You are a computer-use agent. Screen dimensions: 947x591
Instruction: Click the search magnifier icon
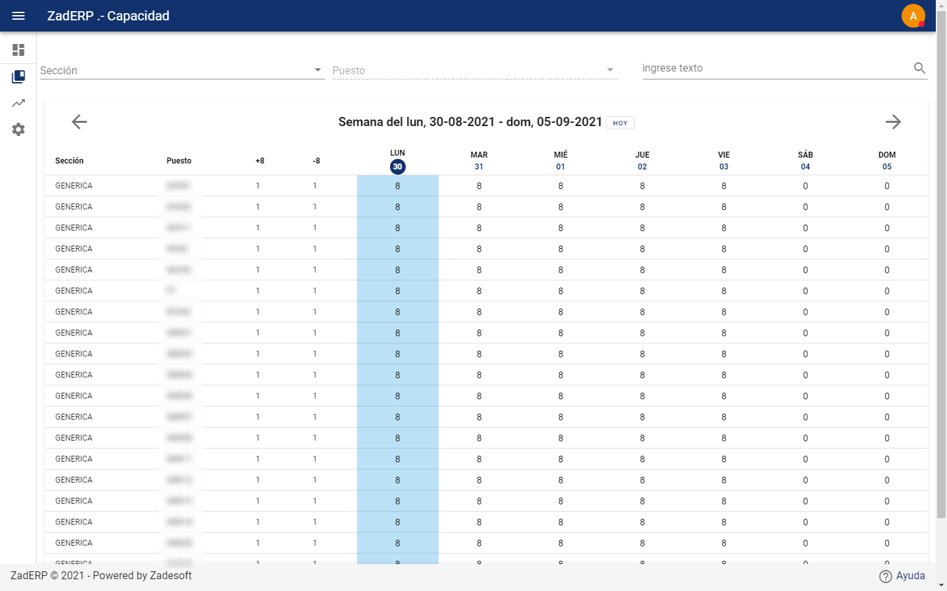click(x=919, y=68)
